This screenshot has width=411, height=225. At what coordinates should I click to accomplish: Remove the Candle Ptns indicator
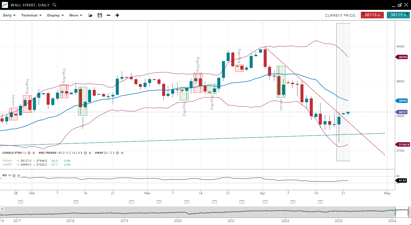[x=34, y=153]
